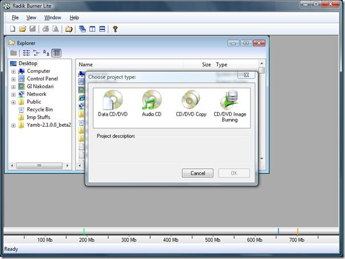Image resolution: width=345 pixels, height=259 pixels.
Task: Close the Choose project type dialog
Action: pos(246,75)
